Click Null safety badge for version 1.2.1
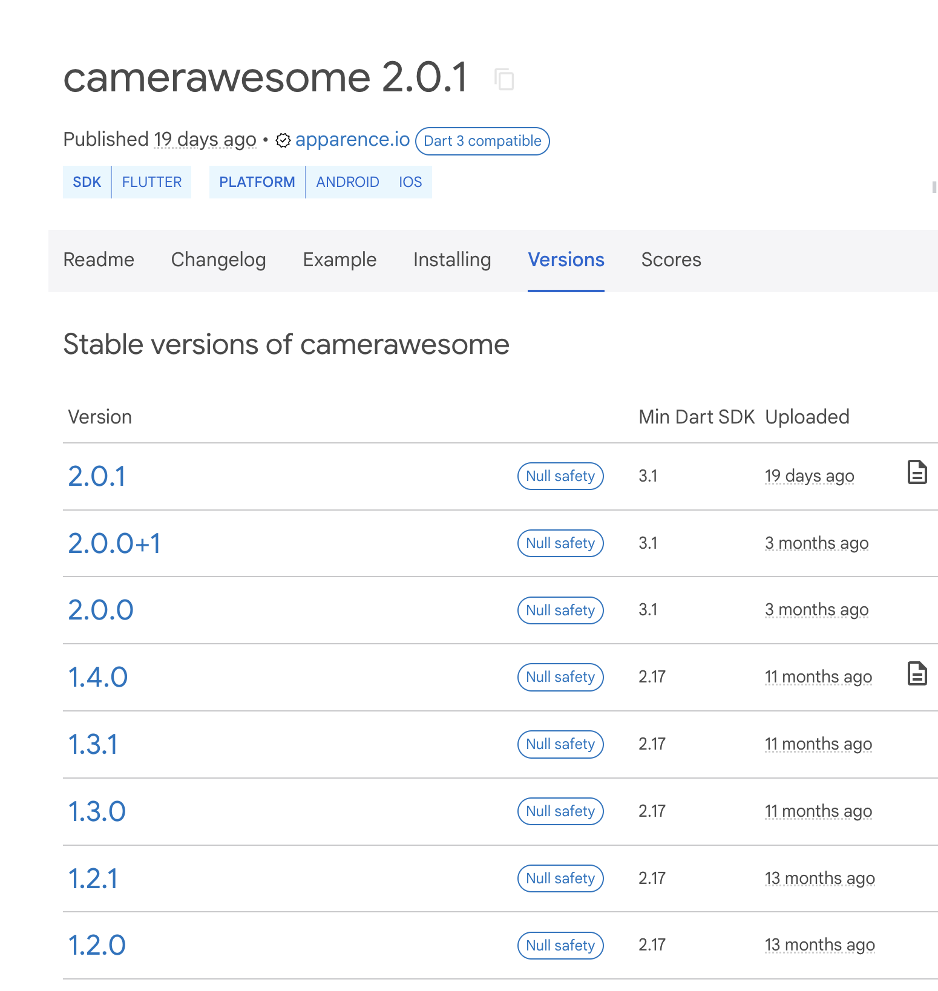938x991 pixels. pyautogui.click(x=560, y=878)
